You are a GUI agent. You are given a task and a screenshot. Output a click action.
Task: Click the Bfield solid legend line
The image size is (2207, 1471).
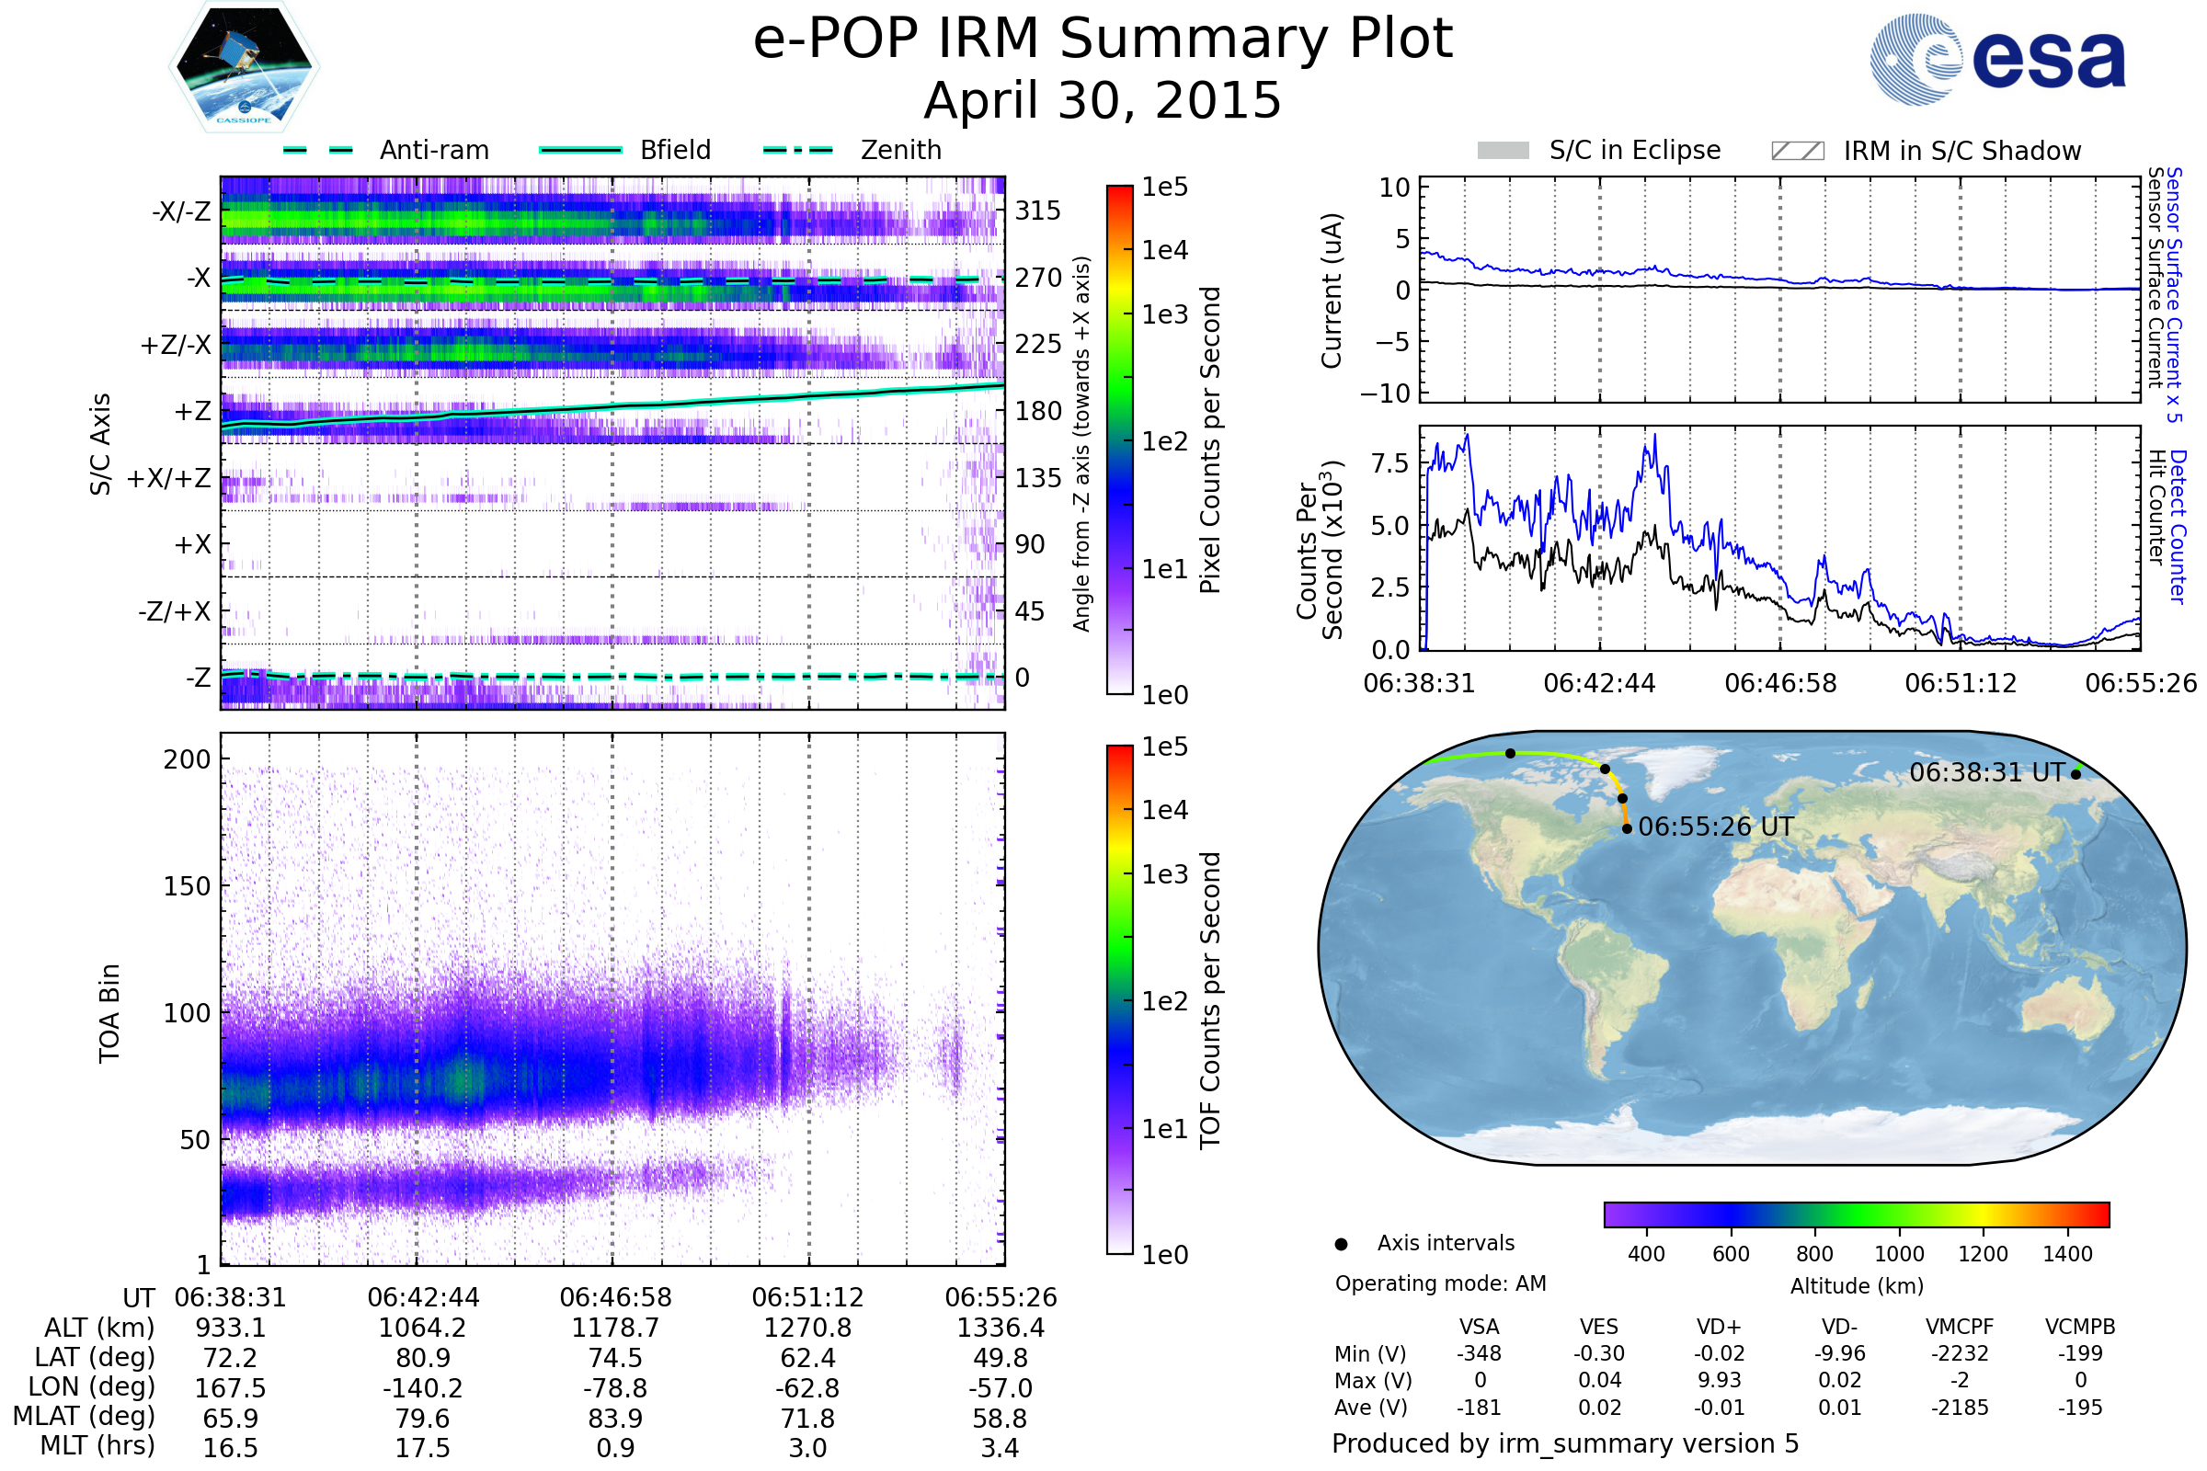580,150
